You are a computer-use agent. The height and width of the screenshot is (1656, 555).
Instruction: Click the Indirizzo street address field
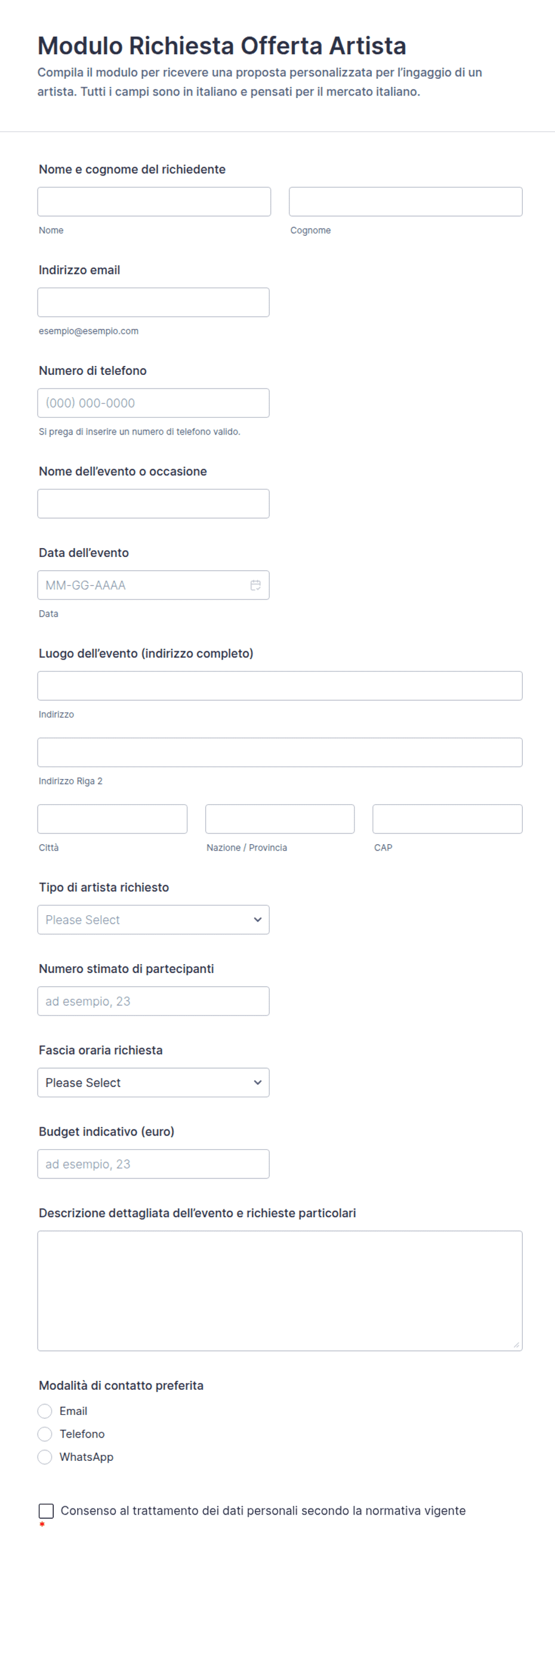(279, 686)
